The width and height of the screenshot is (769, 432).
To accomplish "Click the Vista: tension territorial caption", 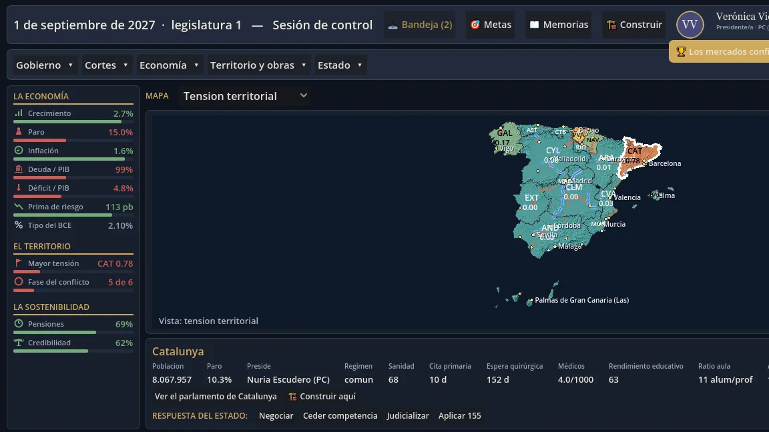I will 208,321.
